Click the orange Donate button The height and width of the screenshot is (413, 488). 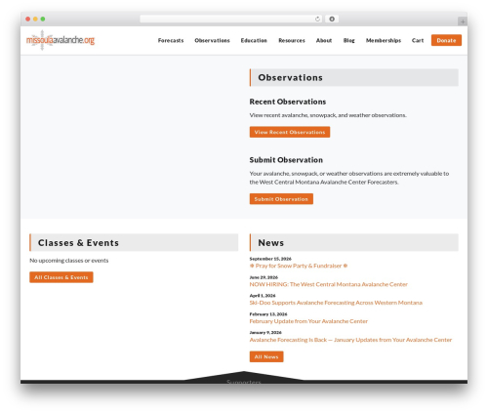pos(446,40)
